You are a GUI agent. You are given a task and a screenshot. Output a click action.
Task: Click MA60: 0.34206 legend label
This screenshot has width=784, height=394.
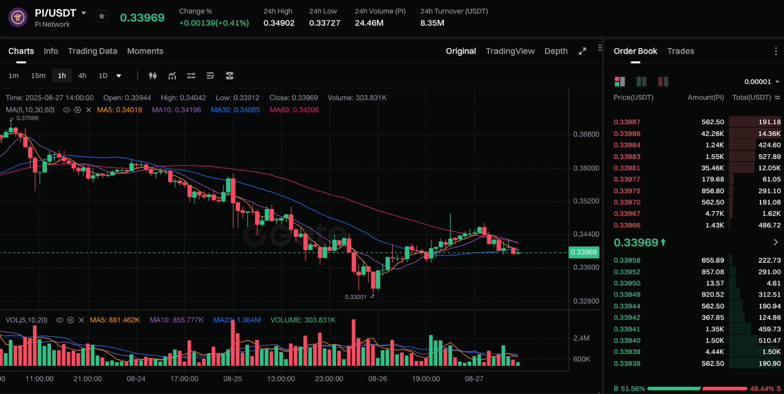(x=294, y=110)
